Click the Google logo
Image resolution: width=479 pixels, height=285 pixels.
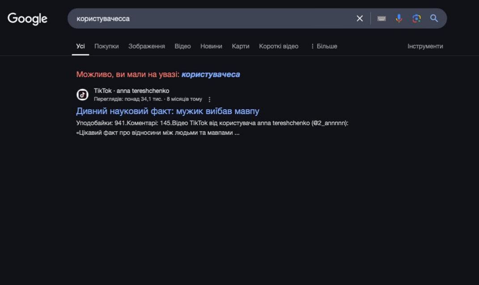(x=27, y=19)
